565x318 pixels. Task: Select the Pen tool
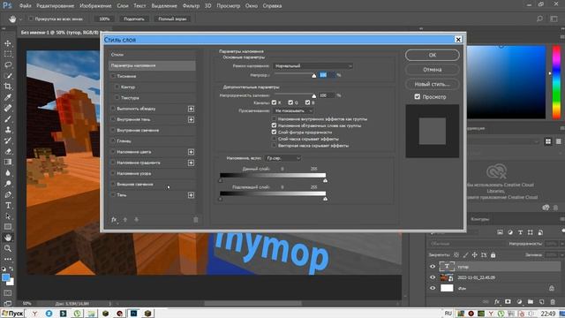[x=8, y=194]
